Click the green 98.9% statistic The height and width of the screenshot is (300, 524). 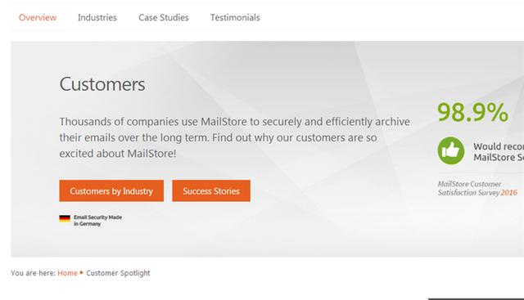pos(472,113)
